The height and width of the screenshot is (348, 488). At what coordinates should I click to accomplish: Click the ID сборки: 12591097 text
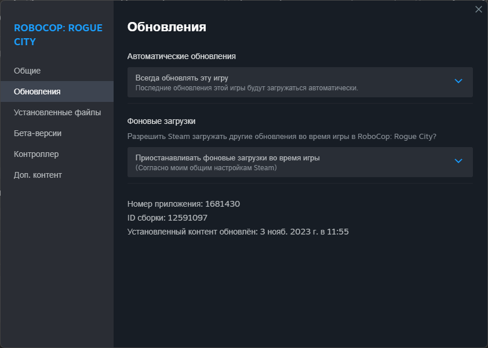[x=167, y=218]
